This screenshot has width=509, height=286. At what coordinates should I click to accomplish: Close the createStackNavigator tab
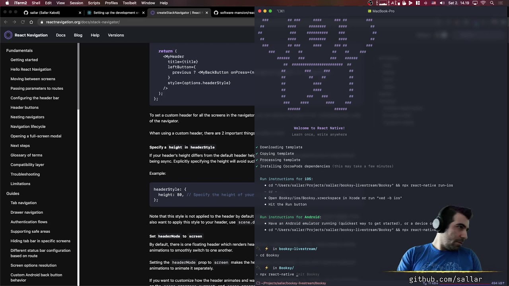207,13
